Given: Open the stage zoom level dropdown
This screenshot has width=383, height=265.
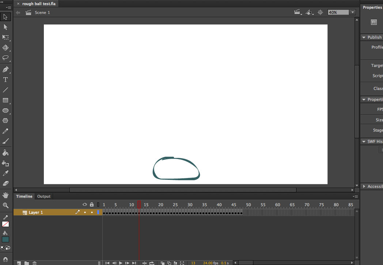Looking at the screenshot, I should [x=352, y=12].
